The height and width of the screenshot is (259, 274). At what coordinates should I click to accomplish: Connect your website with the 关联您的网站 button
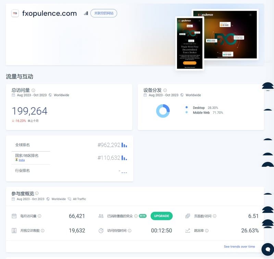click(104, 13)
